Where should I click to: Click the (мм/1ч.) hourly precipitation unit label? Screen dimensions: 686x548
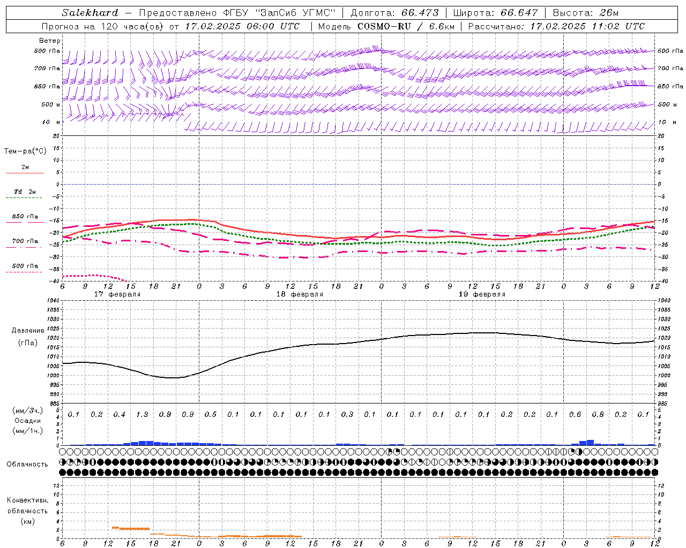(x=28, y=431)
